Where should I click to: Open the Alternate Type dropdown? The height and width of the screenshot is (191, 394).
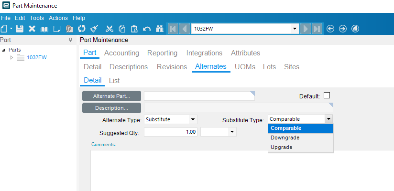193,119
